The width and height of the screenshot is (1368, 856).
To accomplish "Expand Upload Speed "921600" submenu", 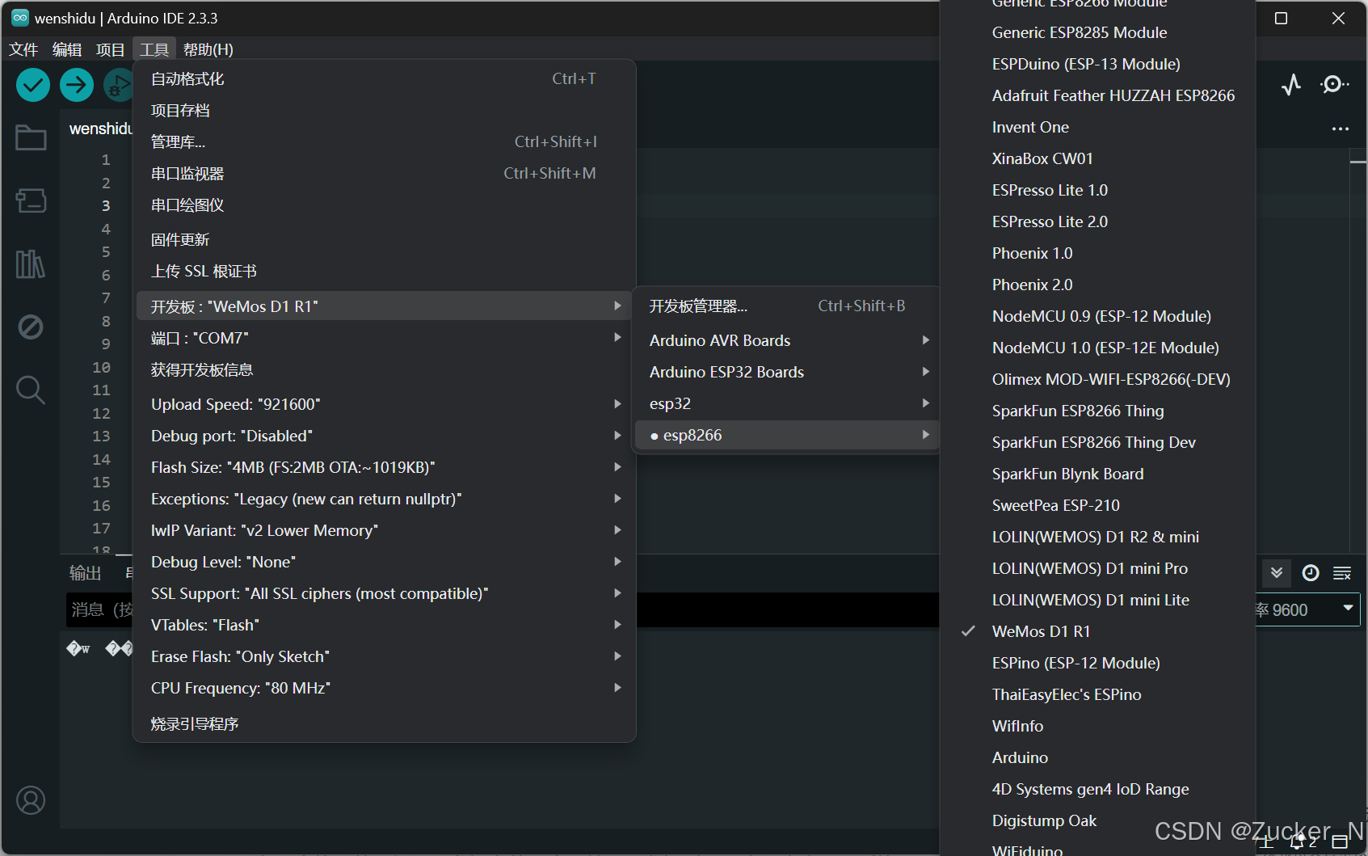I will coord(384,404).
